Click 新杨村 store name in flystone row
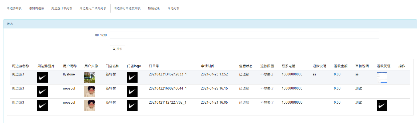Screen dimensions: 418x123 click(111, 74)
